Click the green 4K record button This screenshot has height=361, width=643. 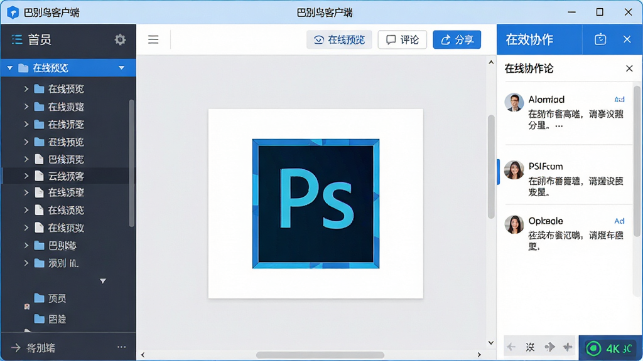(610, 348)
